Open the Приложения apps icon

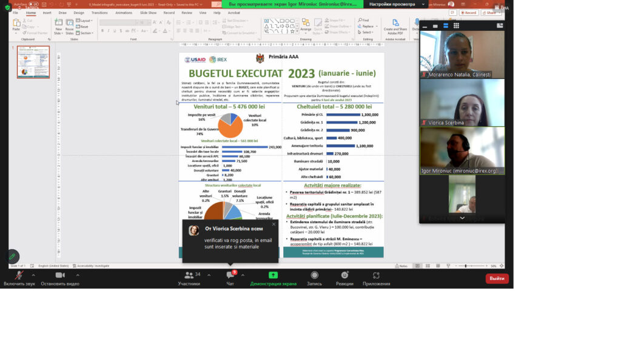[x=376, y=276]
